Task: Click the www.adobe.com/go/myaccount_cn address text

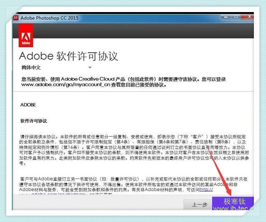Action: tap(66, 85)
